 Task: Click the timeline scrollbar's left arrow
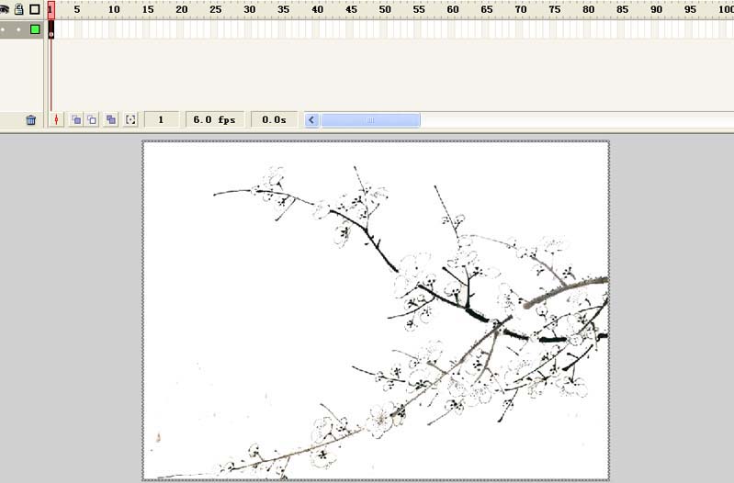coord(311,120)
